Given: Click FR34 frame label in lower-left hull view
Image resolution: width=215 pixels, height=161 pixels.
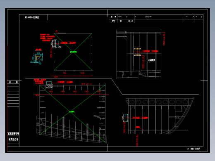Looking at the screenshot, I should click(98, 92).
